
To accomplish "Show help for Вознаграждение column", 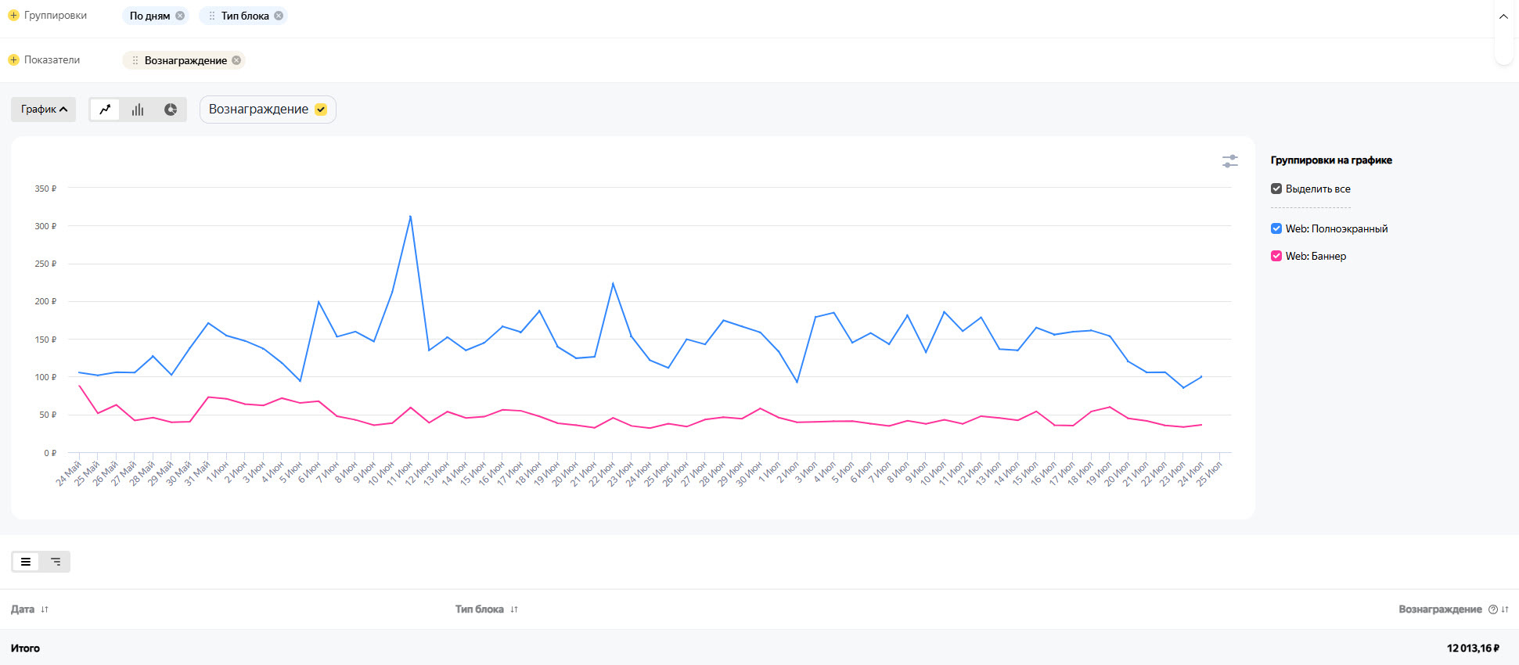I will [1492, 609].
